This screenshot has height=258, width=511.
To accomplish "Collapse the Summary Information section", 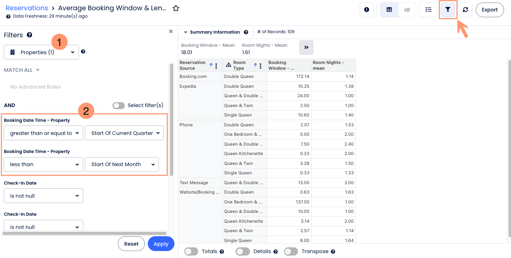I will tap(186, 32).
